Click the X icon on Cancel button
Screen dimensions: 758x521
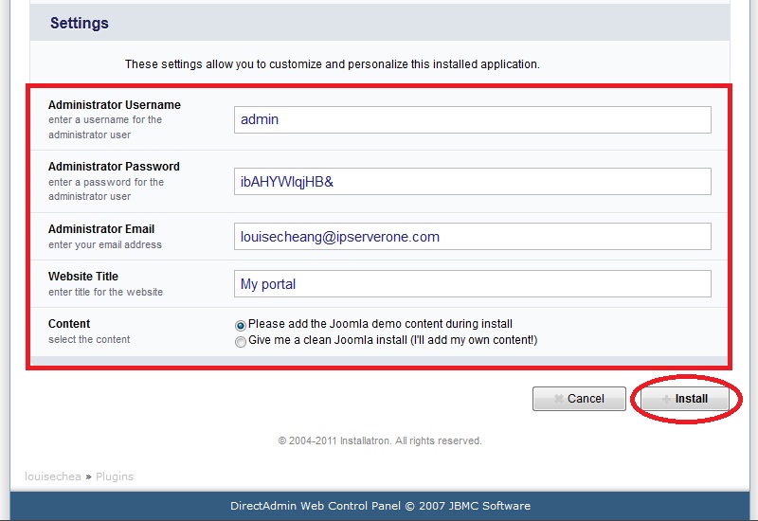[558, 399]
